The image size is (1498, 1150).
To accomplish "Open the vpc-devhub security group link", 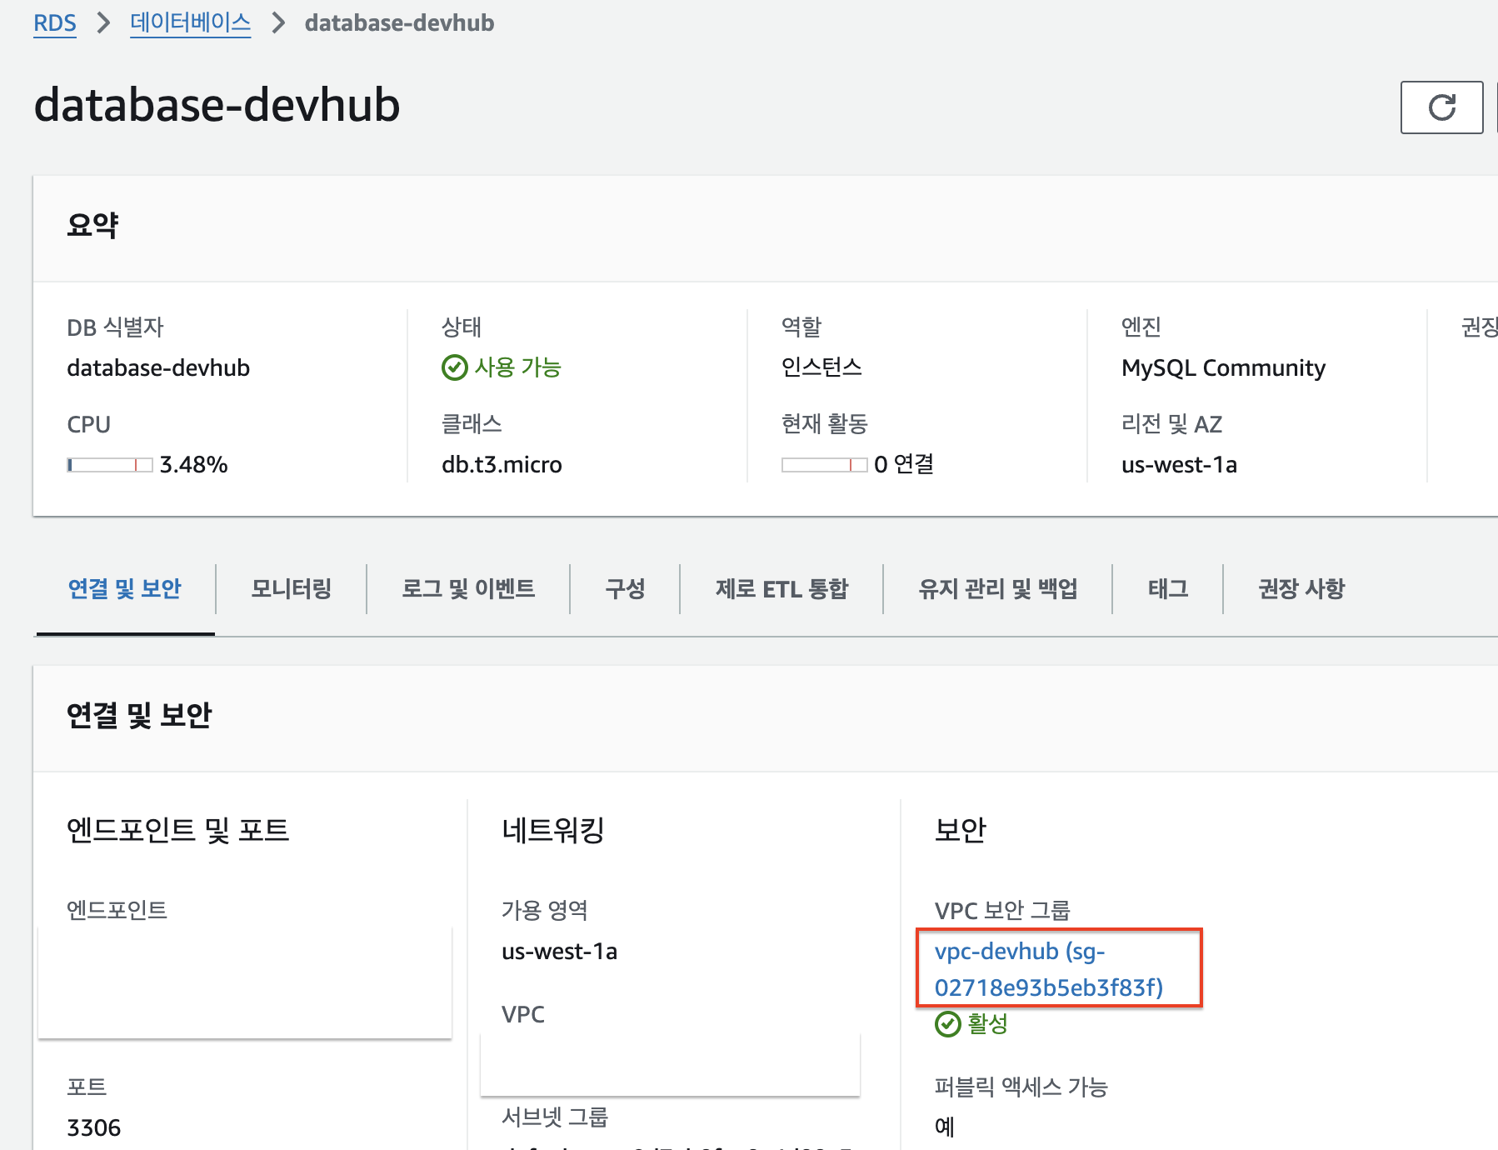I will tap(1049, 969).
